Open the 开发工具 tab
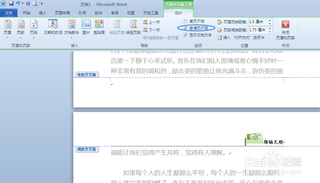Image resolution: width=320 pixels, height=183 pixels. click(x=151, y=13)
